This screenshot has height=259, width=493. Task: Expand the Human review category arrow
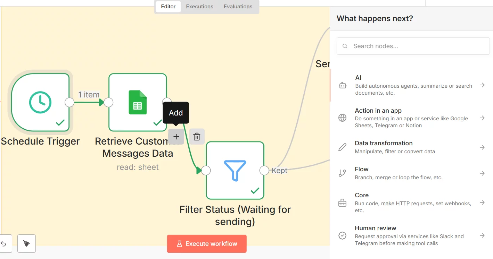pyautogui.click(x=482, y=235)
